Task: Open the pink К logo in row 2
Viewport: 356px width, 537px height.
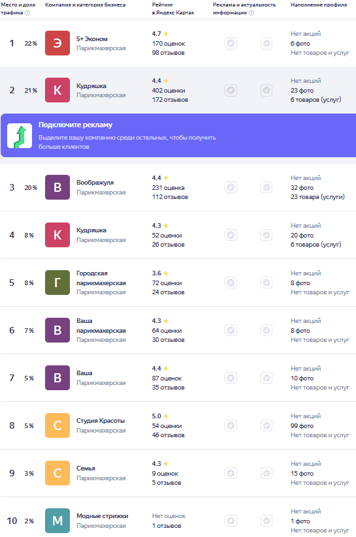Action: click(57, 90)
